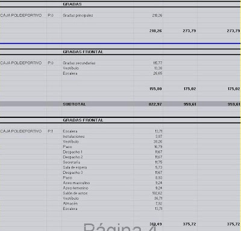Select the GRADAS FRONTAL header above Gradas secundarias

tap(83, 52)
